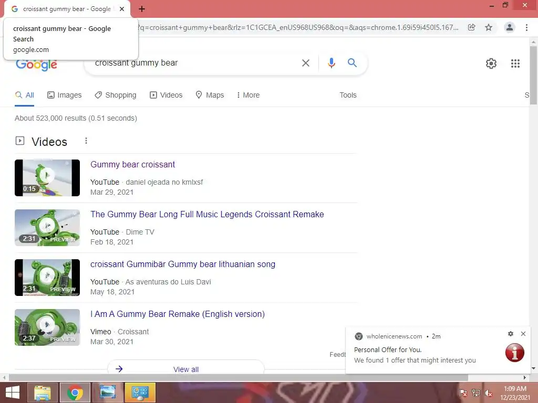Open the Tools search options

pos(348,96)
